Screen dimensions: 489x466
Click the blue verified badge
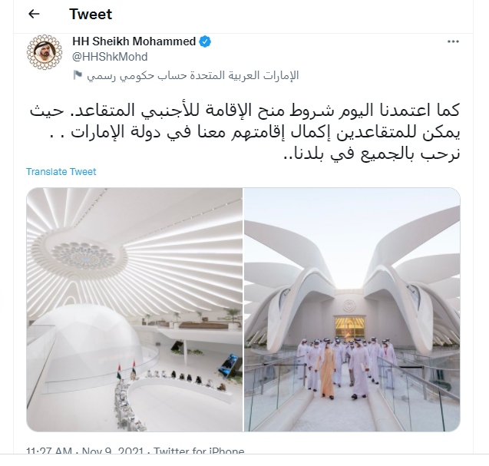205,41
